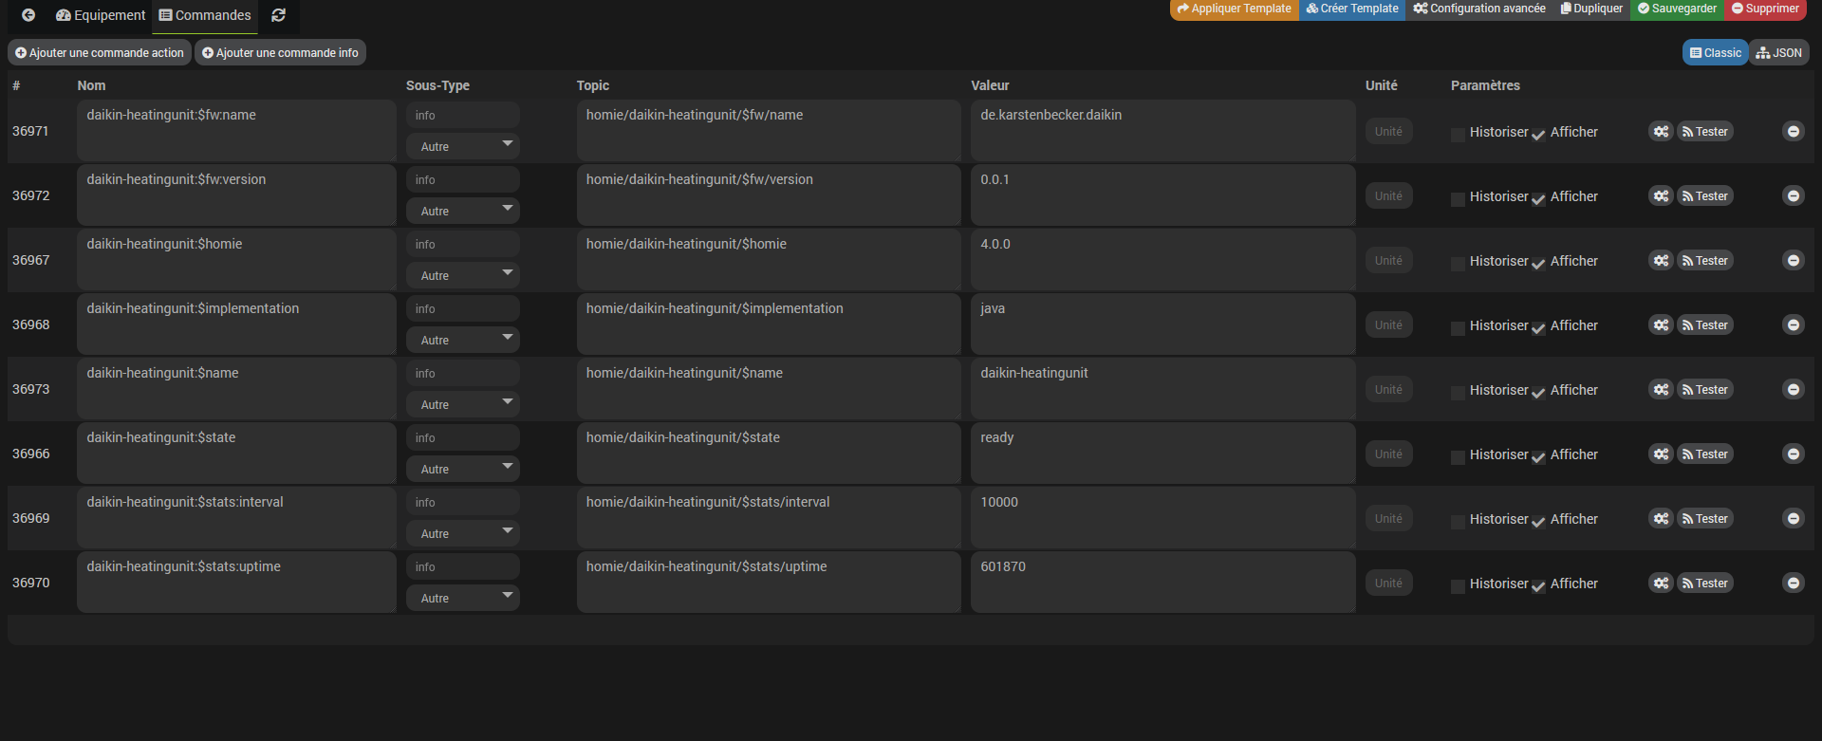Screen dimensions: 1822x741
Task: Click Ajouter une commande info
Action: [280, 53]
